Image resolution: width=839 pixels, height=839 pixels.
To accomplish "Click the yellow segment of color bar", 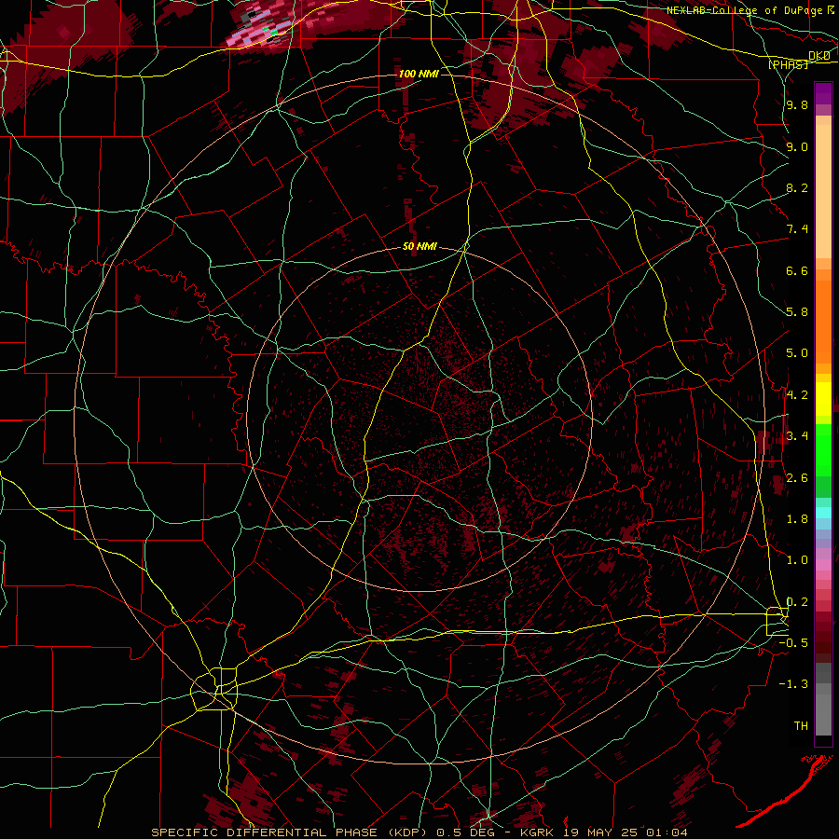I will [x=823, y=399].
